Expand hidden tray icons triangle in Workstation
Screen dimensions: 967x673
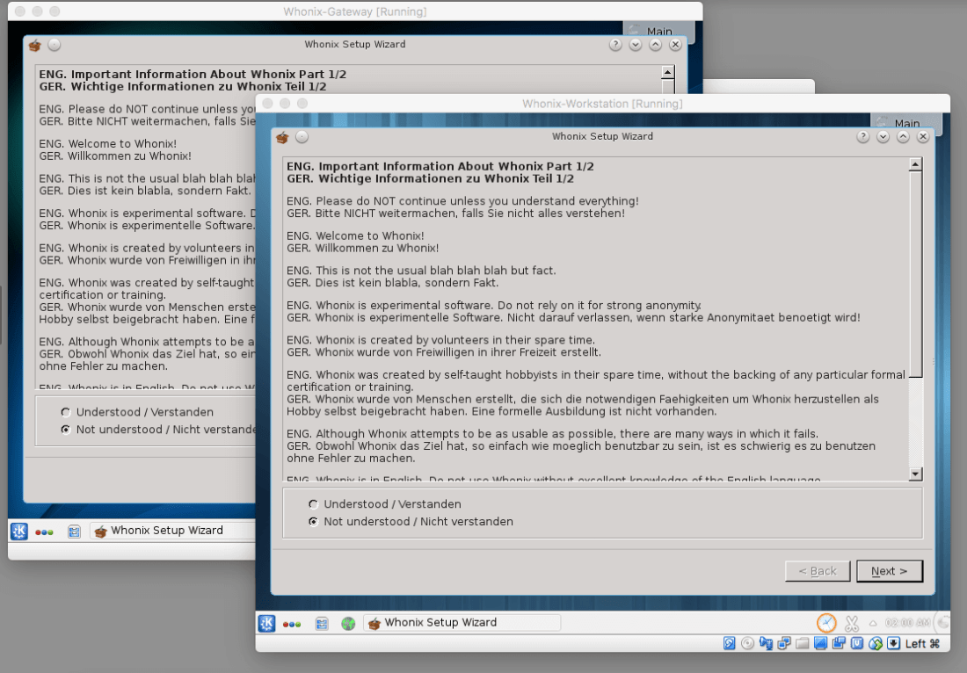tap(873, 623)
